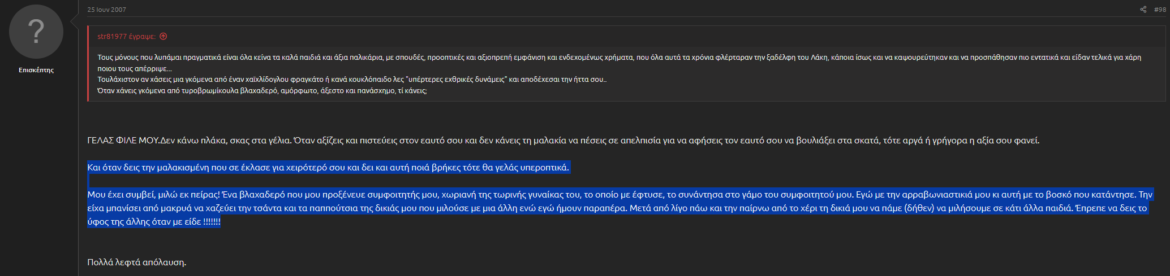
Task: Click the up-arrow icon after 'str81977 έγραψε:'
Action: click(164, 37)
